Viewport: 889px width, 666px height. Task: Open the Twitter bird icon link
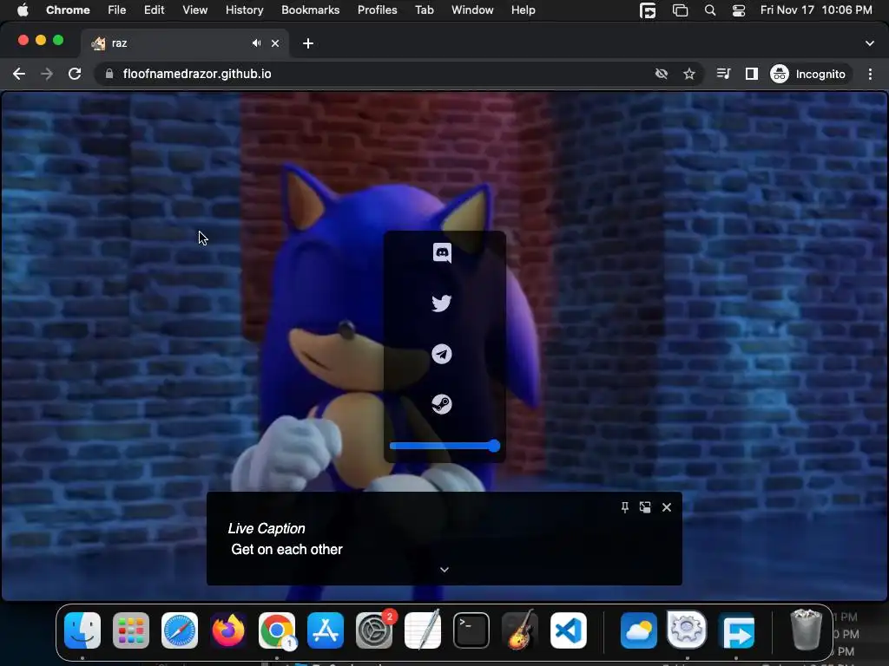tap(442, 303)
